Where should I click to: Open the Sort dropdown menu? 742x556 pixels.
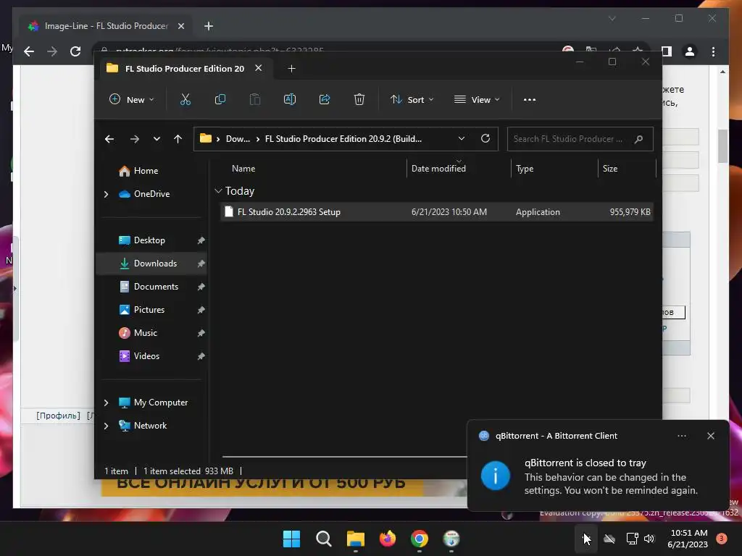412,99
